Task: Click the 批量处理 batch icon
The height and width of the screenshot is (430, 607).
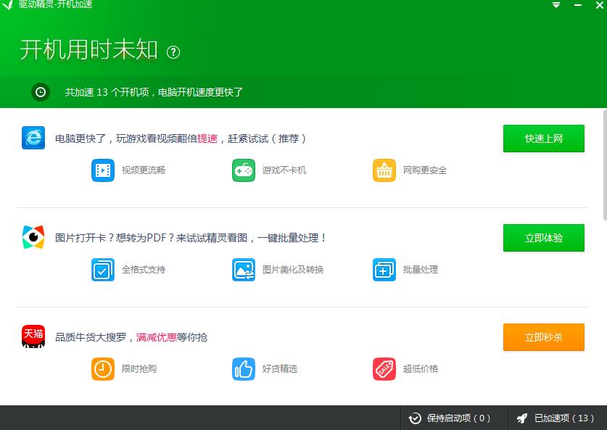Action: [x=384, y=270]
